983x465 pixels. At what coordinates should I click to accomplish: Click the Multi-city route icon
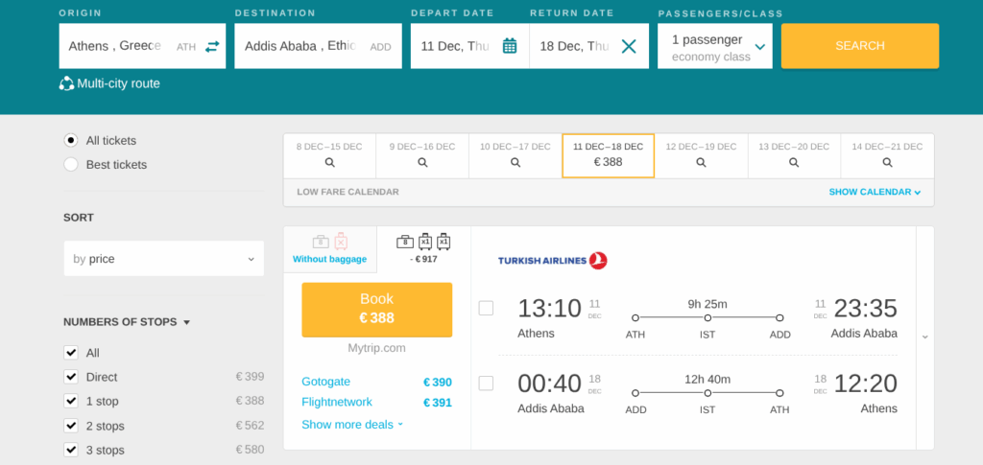[66, 83]
